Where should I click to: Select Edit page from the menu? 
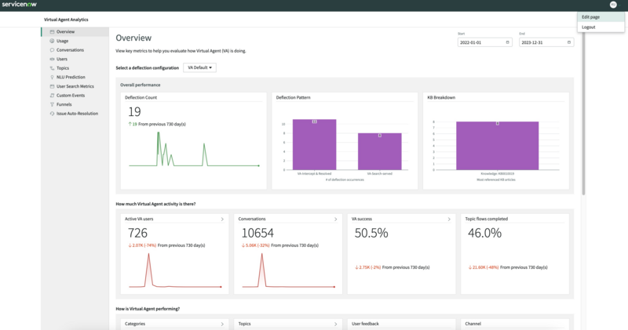tap(601, 17)
